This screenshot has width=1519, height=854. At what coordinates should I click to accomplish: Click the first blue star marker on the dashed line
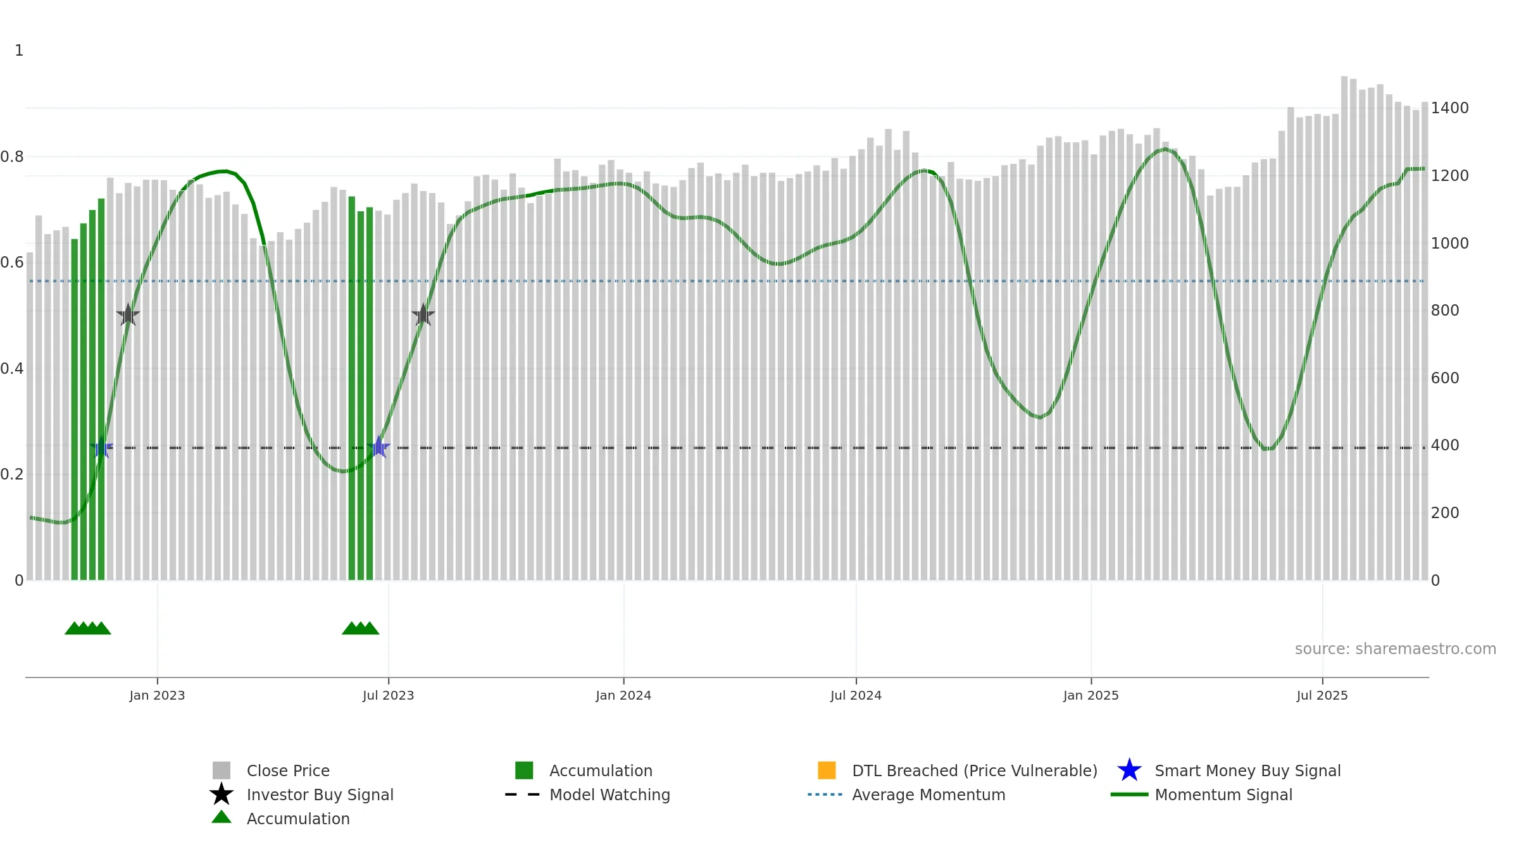(x=101, y=447)
